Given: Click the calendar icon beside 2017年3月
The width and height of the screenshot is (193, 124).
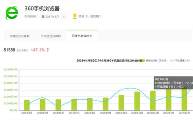Looking at the screenshot, I should [x=43, y=16].
